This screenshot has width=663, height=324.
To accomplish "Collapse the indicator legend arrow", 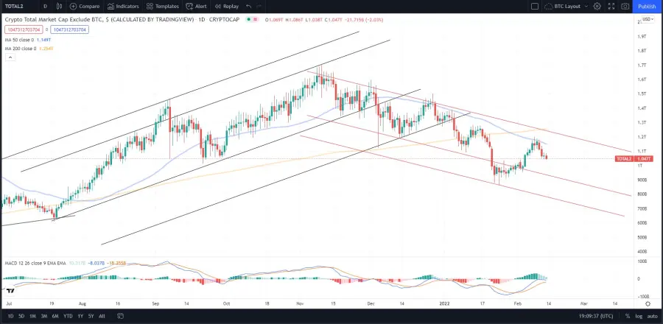I will coord(10,57).
